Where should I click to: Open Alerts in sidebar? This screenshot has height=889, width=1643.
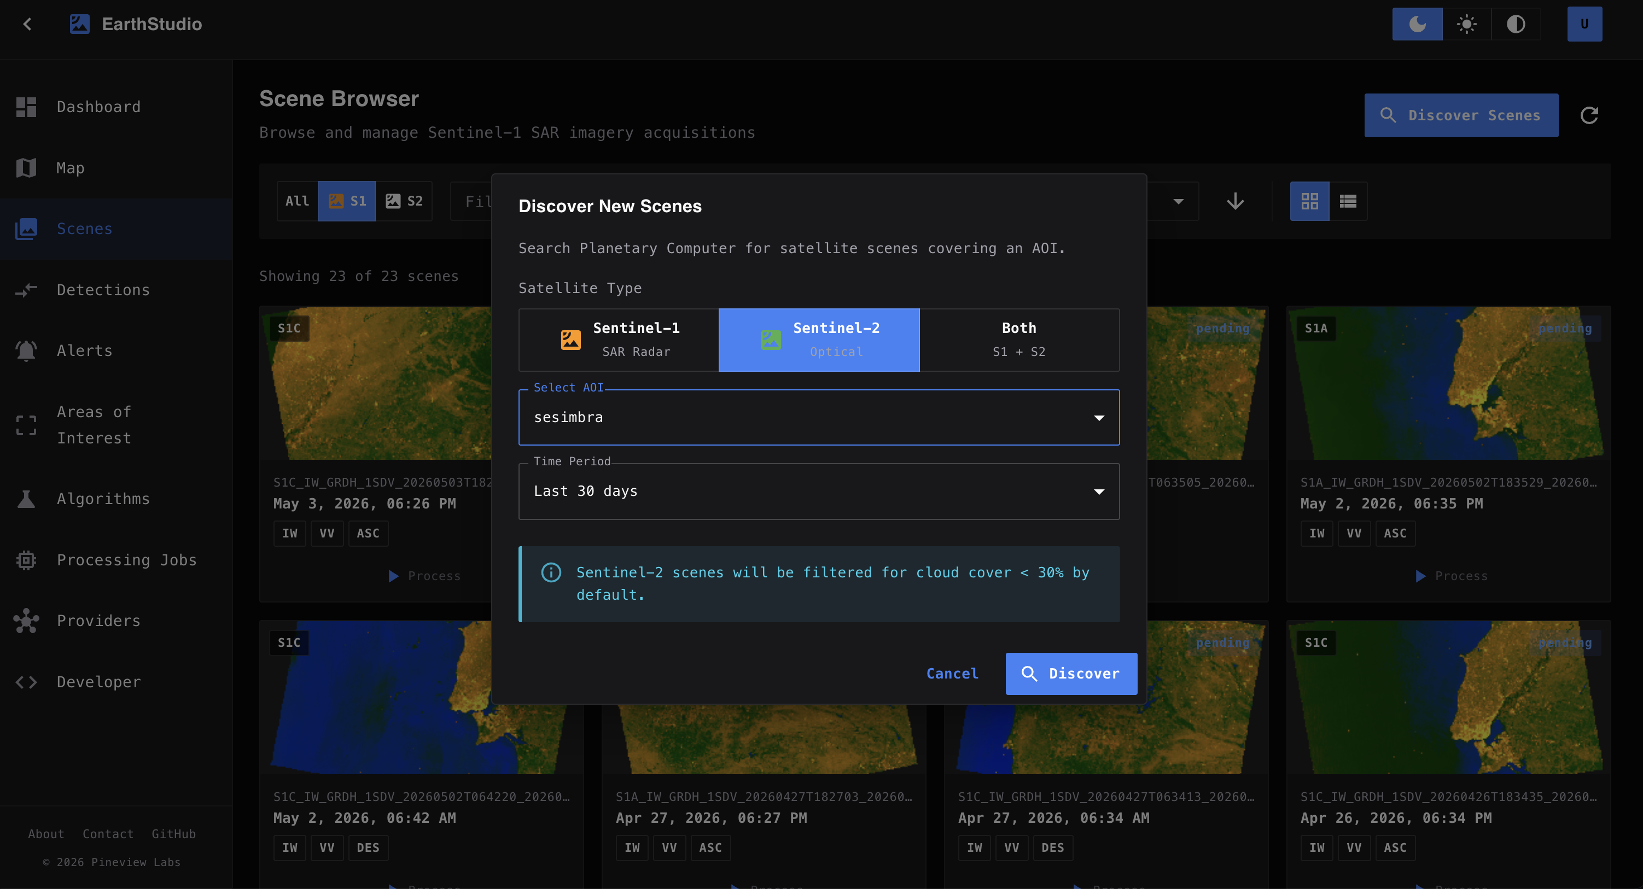click(x=116, y=351)
